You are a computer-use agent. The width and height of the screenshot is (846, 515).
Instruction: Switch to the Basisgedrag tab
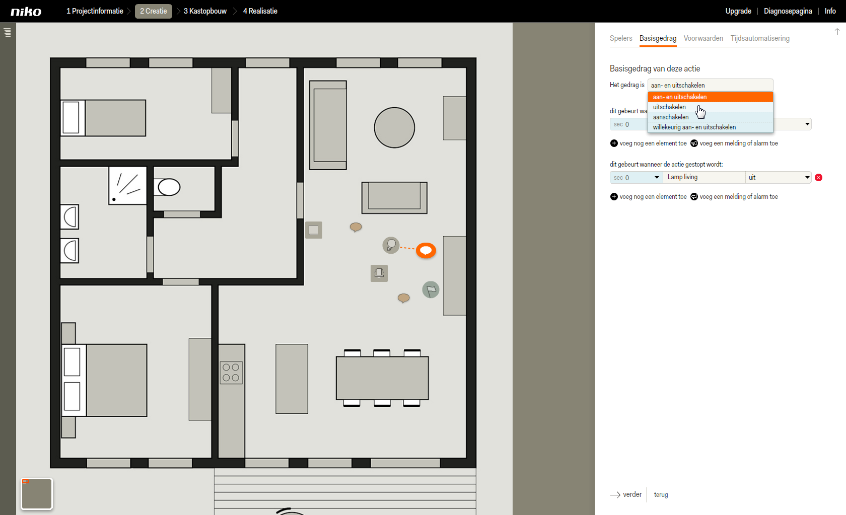658,38
